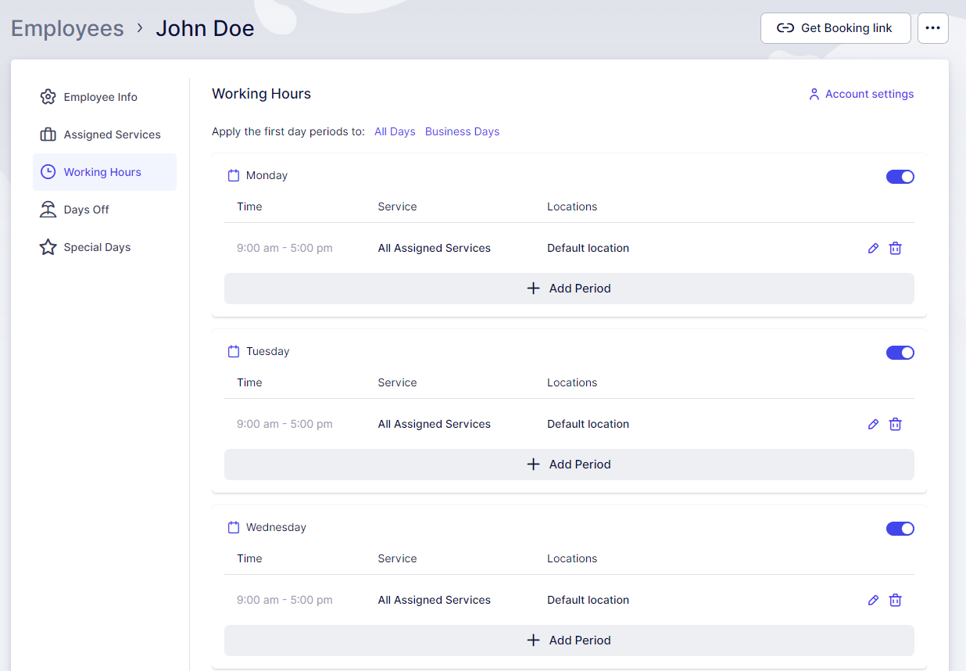Screen dimensions: 966x671
Task: Apply first day periods to All Days
Action: click(x=395, y=131)
